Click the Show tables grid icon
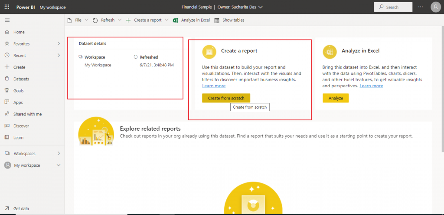444x215 pixels. (217, 20)
